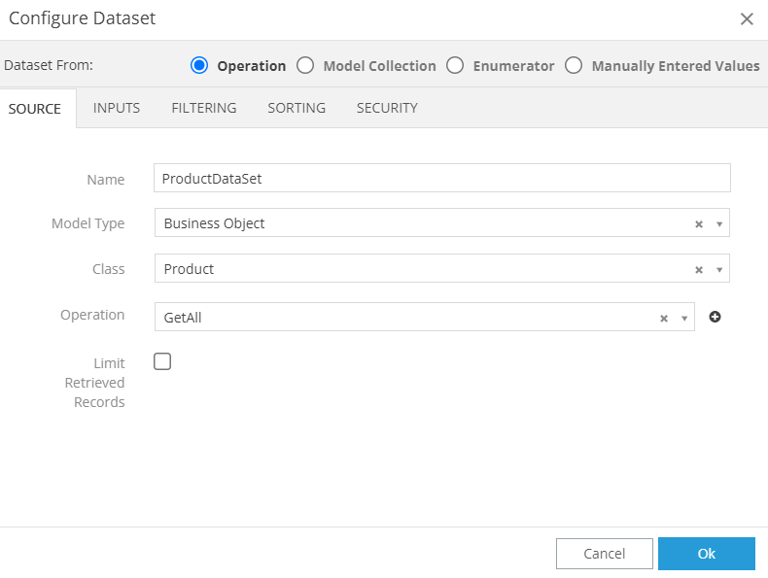Clear the Class field Product value
The width and height of the screenshot is (768, 578).
tap(698, 270)
